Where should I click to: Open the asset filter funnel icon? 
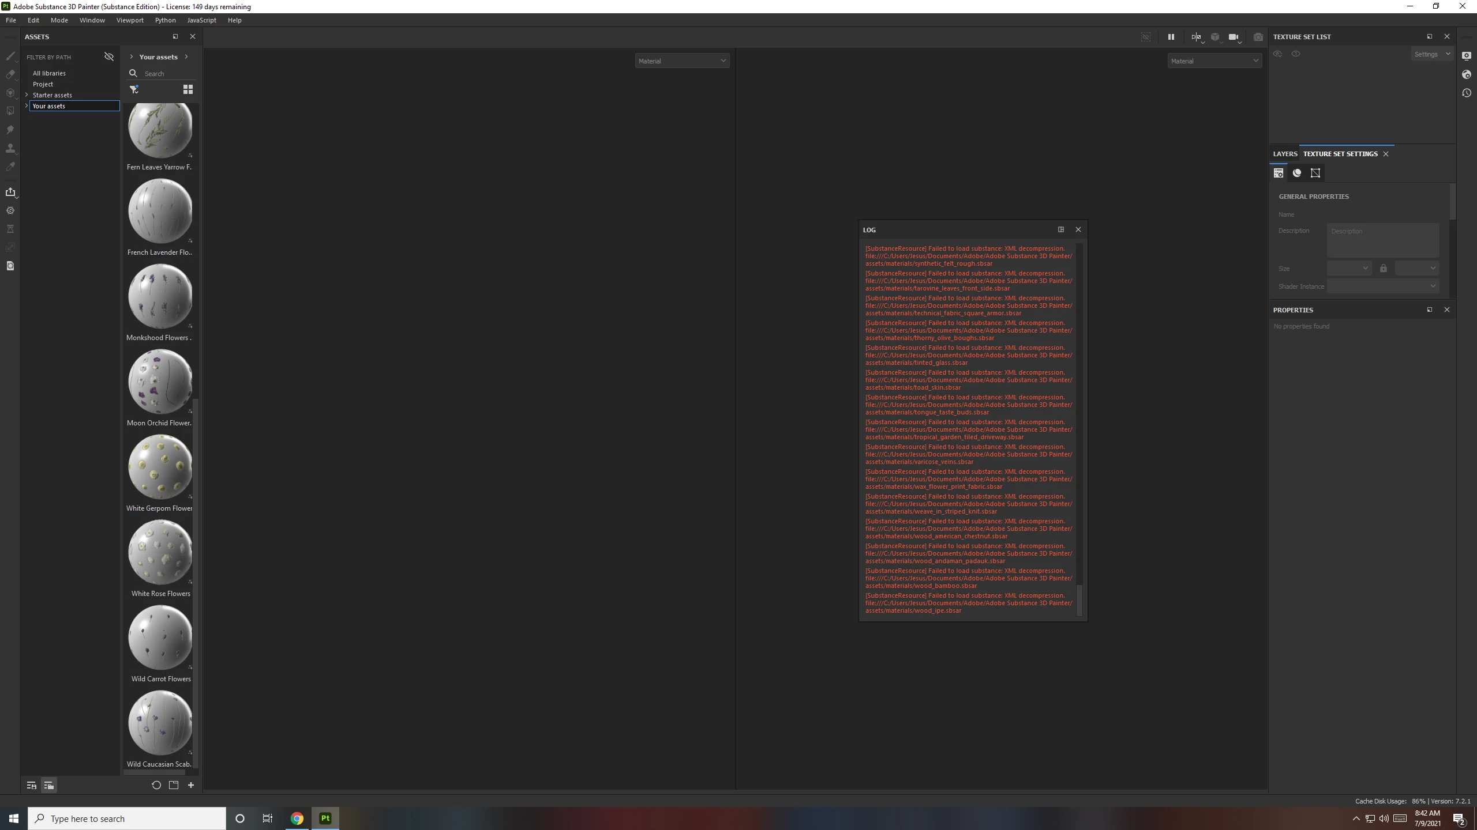pyautogui.click(x=134, y=89)
